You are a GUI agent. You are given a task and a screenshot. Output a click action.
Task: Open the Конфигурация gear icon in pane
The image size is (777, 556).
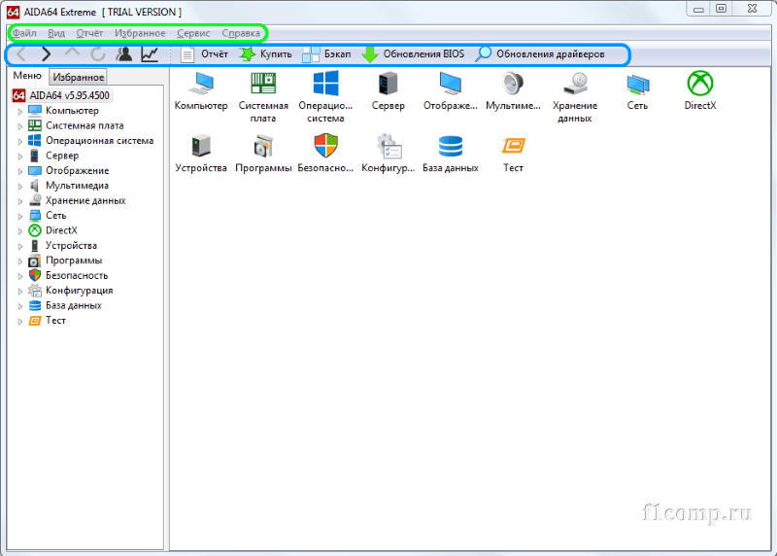pos(388,146)
